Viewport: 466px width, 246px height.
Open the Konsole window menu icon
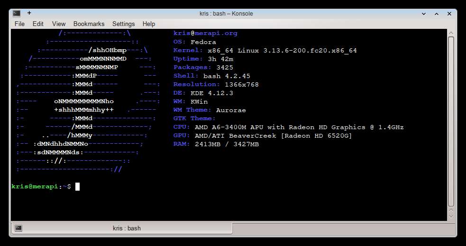17,13
